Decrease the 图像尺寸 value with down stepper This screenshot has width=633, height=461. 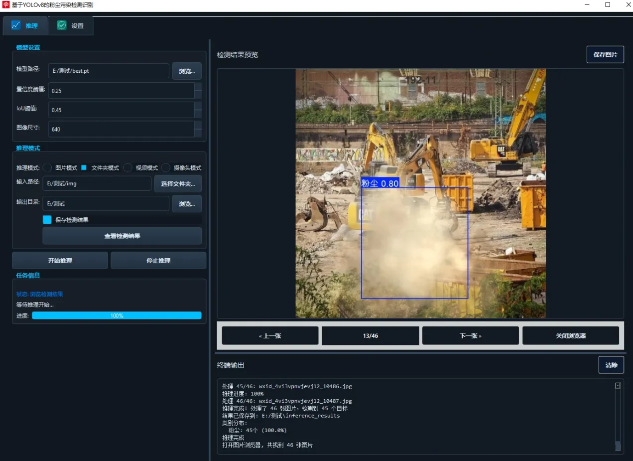(x=198, y=133)
